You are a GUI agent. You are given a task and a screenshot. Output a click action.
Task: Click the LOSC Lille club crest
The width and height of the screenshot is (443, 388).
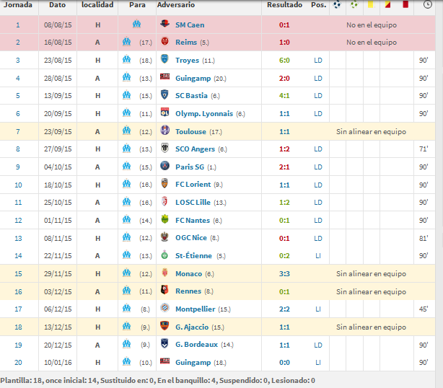pyautogui.click(x=165, y=201)
